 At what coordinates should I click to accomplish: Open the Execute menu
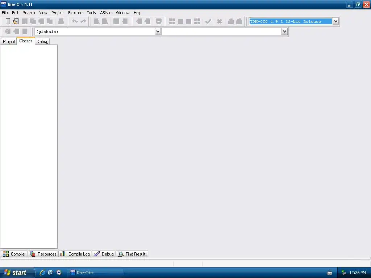(75, 13)
